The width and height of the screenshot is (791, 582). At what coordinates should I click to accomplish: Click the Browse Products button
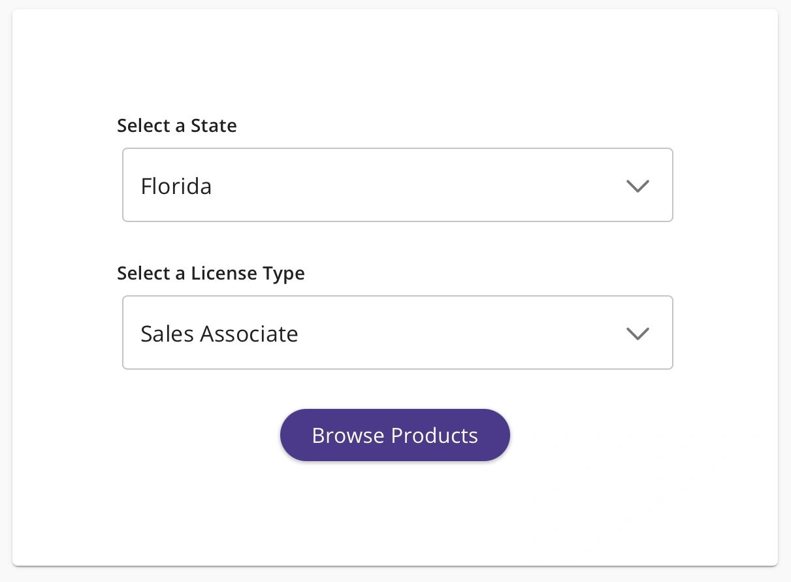tap(395, 435)
